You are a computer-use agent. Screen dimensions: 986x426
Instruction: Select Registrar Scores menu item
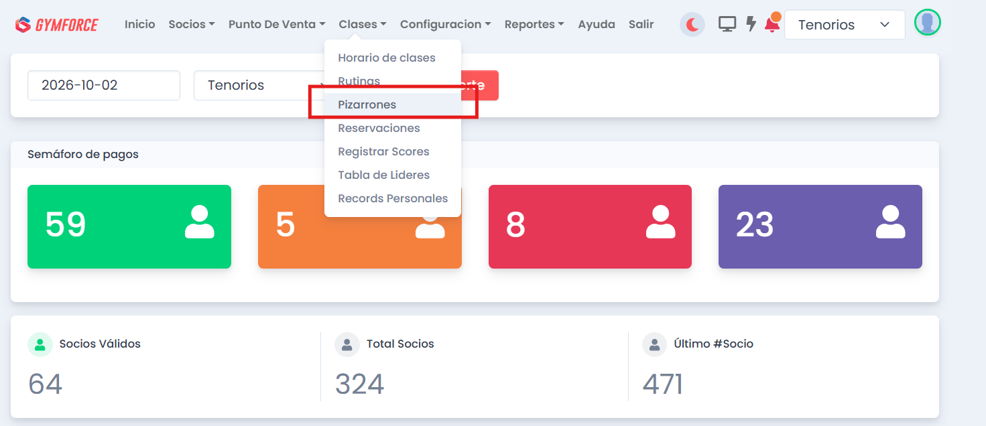[x=393, y=151]
